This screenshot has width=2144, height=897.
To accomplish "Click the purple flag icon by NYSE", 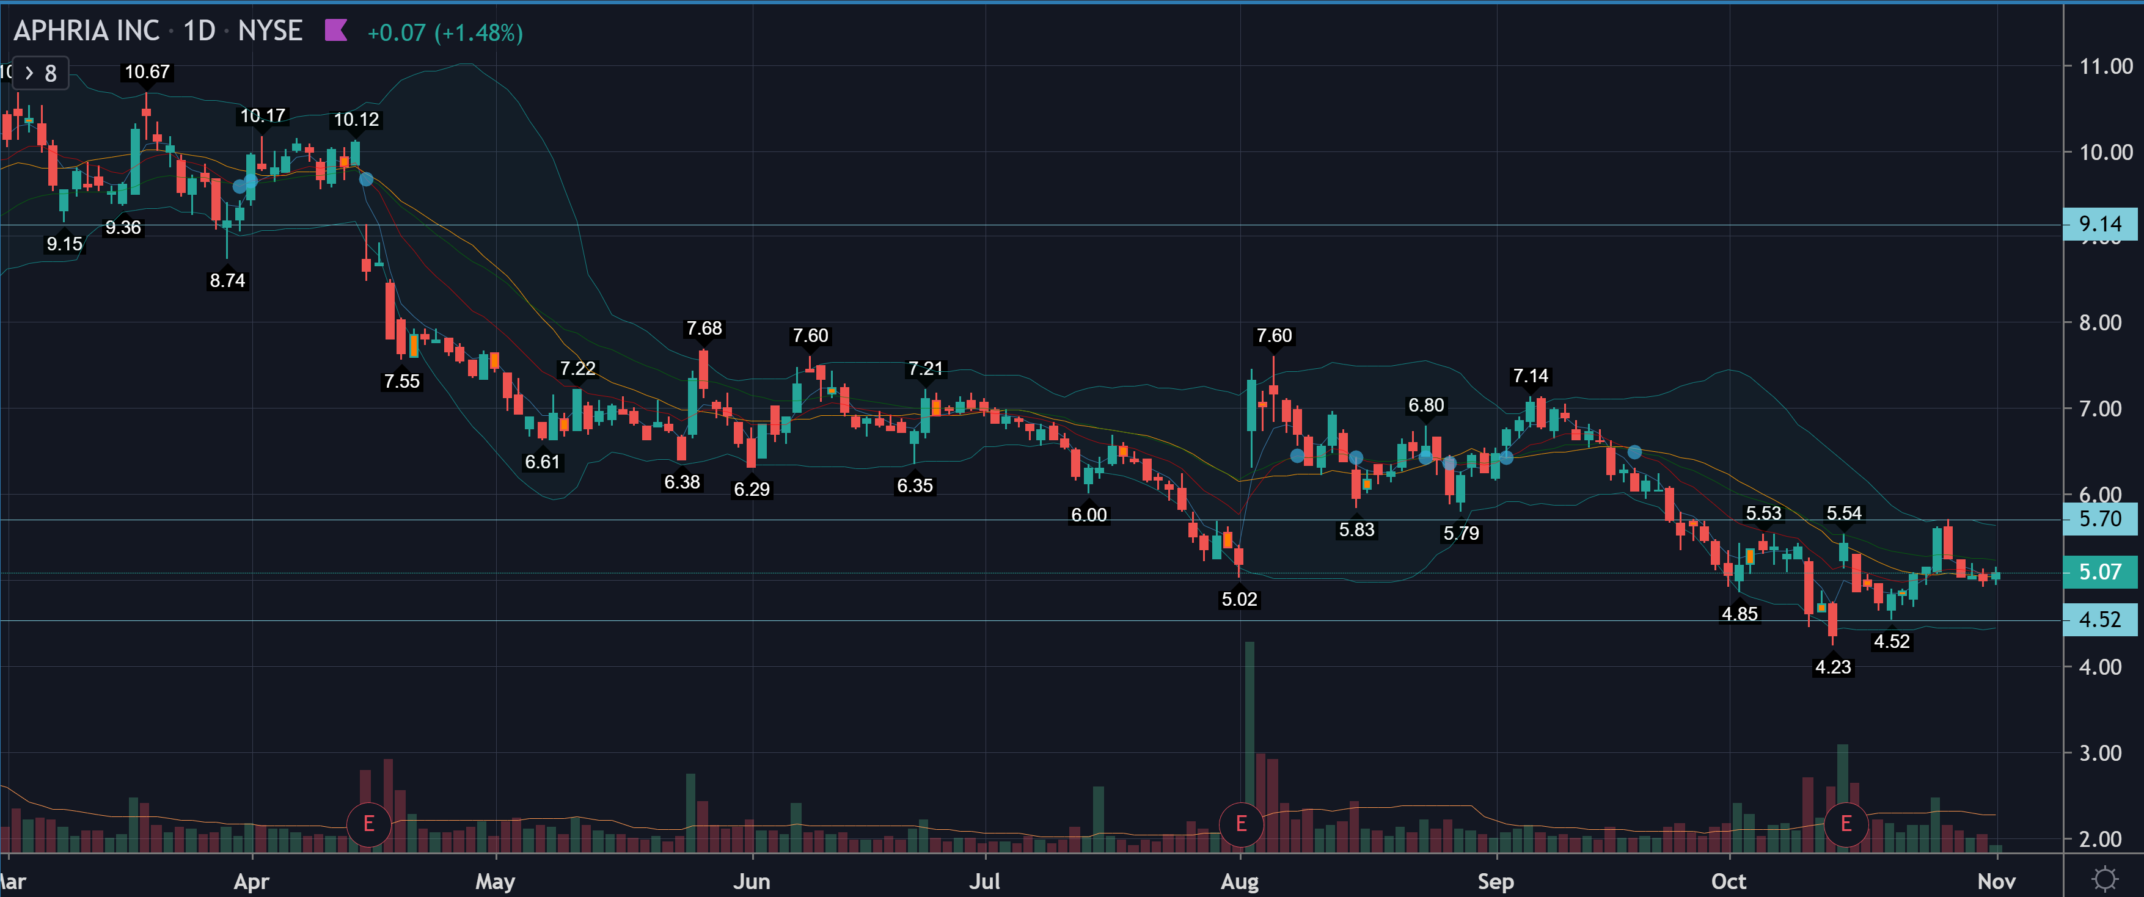I will (335, 31).
